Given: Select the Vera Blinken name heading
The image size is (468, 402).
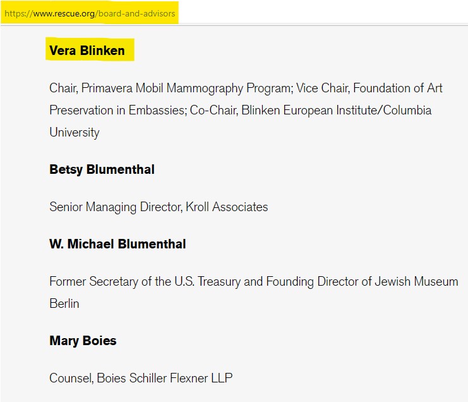Looking at the screenshot, I should (x=87, y=50).
